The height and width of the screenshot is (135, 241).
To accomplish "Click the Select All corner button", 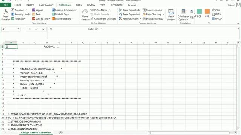I will point(3,43).
